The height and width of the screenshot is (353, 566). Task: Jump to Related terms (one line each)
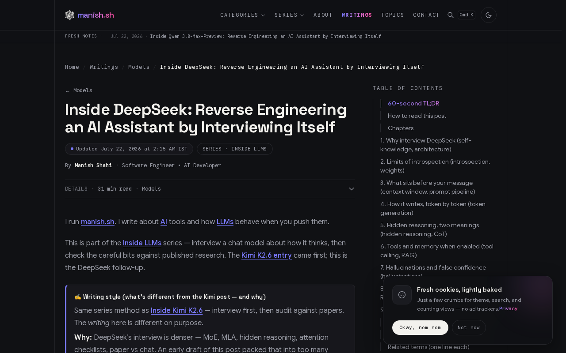(x=428, y=347)
